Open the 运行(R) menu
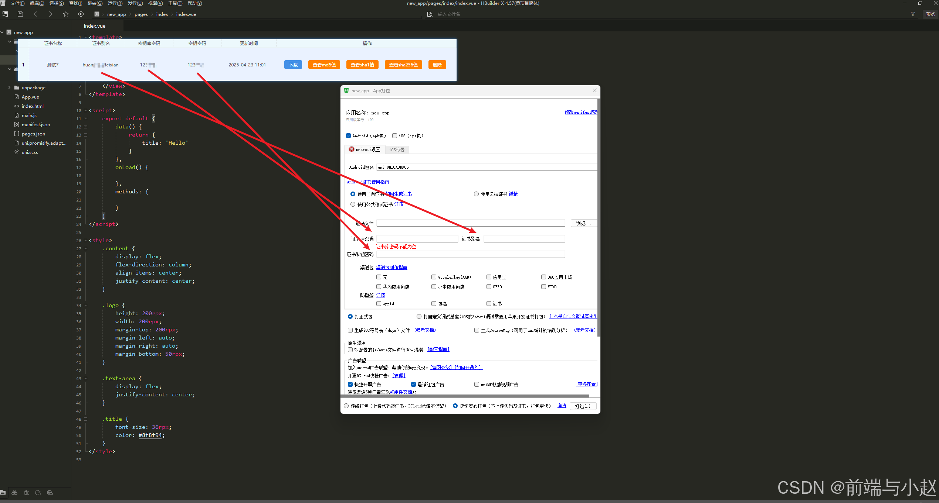 [115, 3]
